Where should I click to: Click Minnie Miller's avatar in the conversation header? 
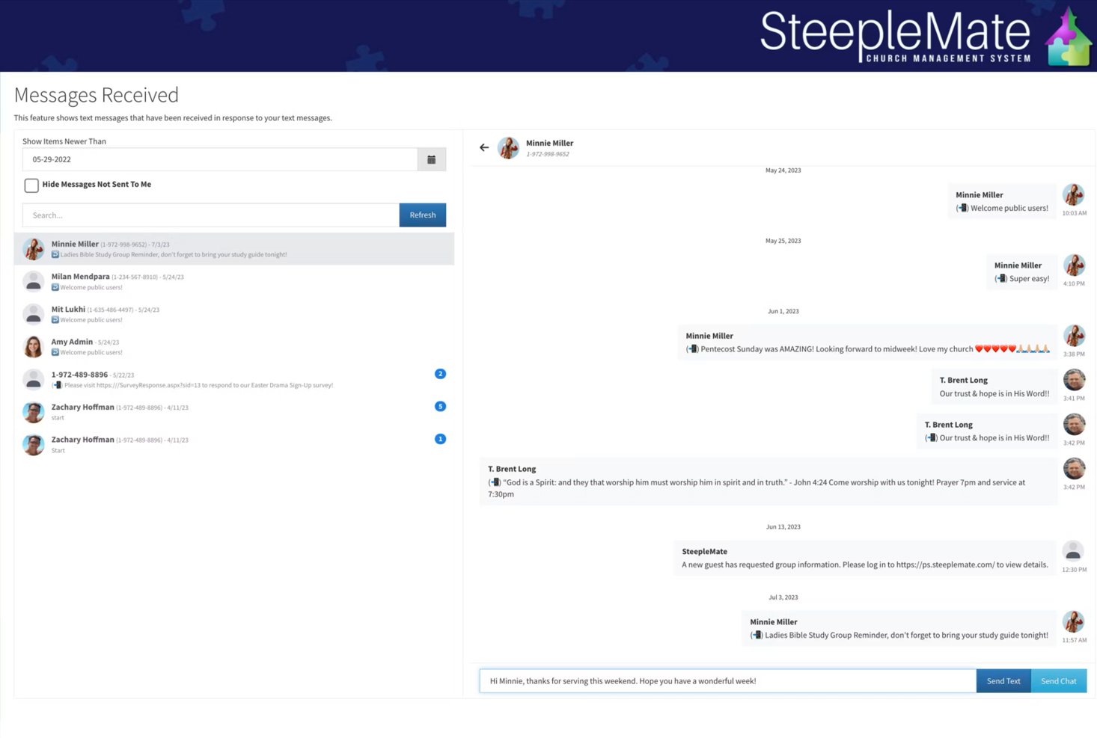click(x=509, y=147)
